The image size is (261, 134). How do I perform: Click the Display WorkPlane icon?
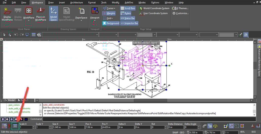(7, 11)
